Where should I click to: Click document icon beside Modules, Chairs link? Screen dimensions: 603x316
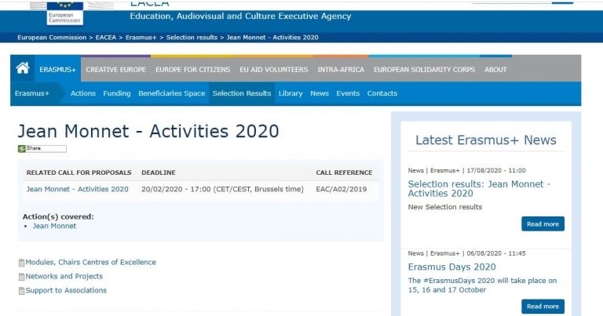21,263
